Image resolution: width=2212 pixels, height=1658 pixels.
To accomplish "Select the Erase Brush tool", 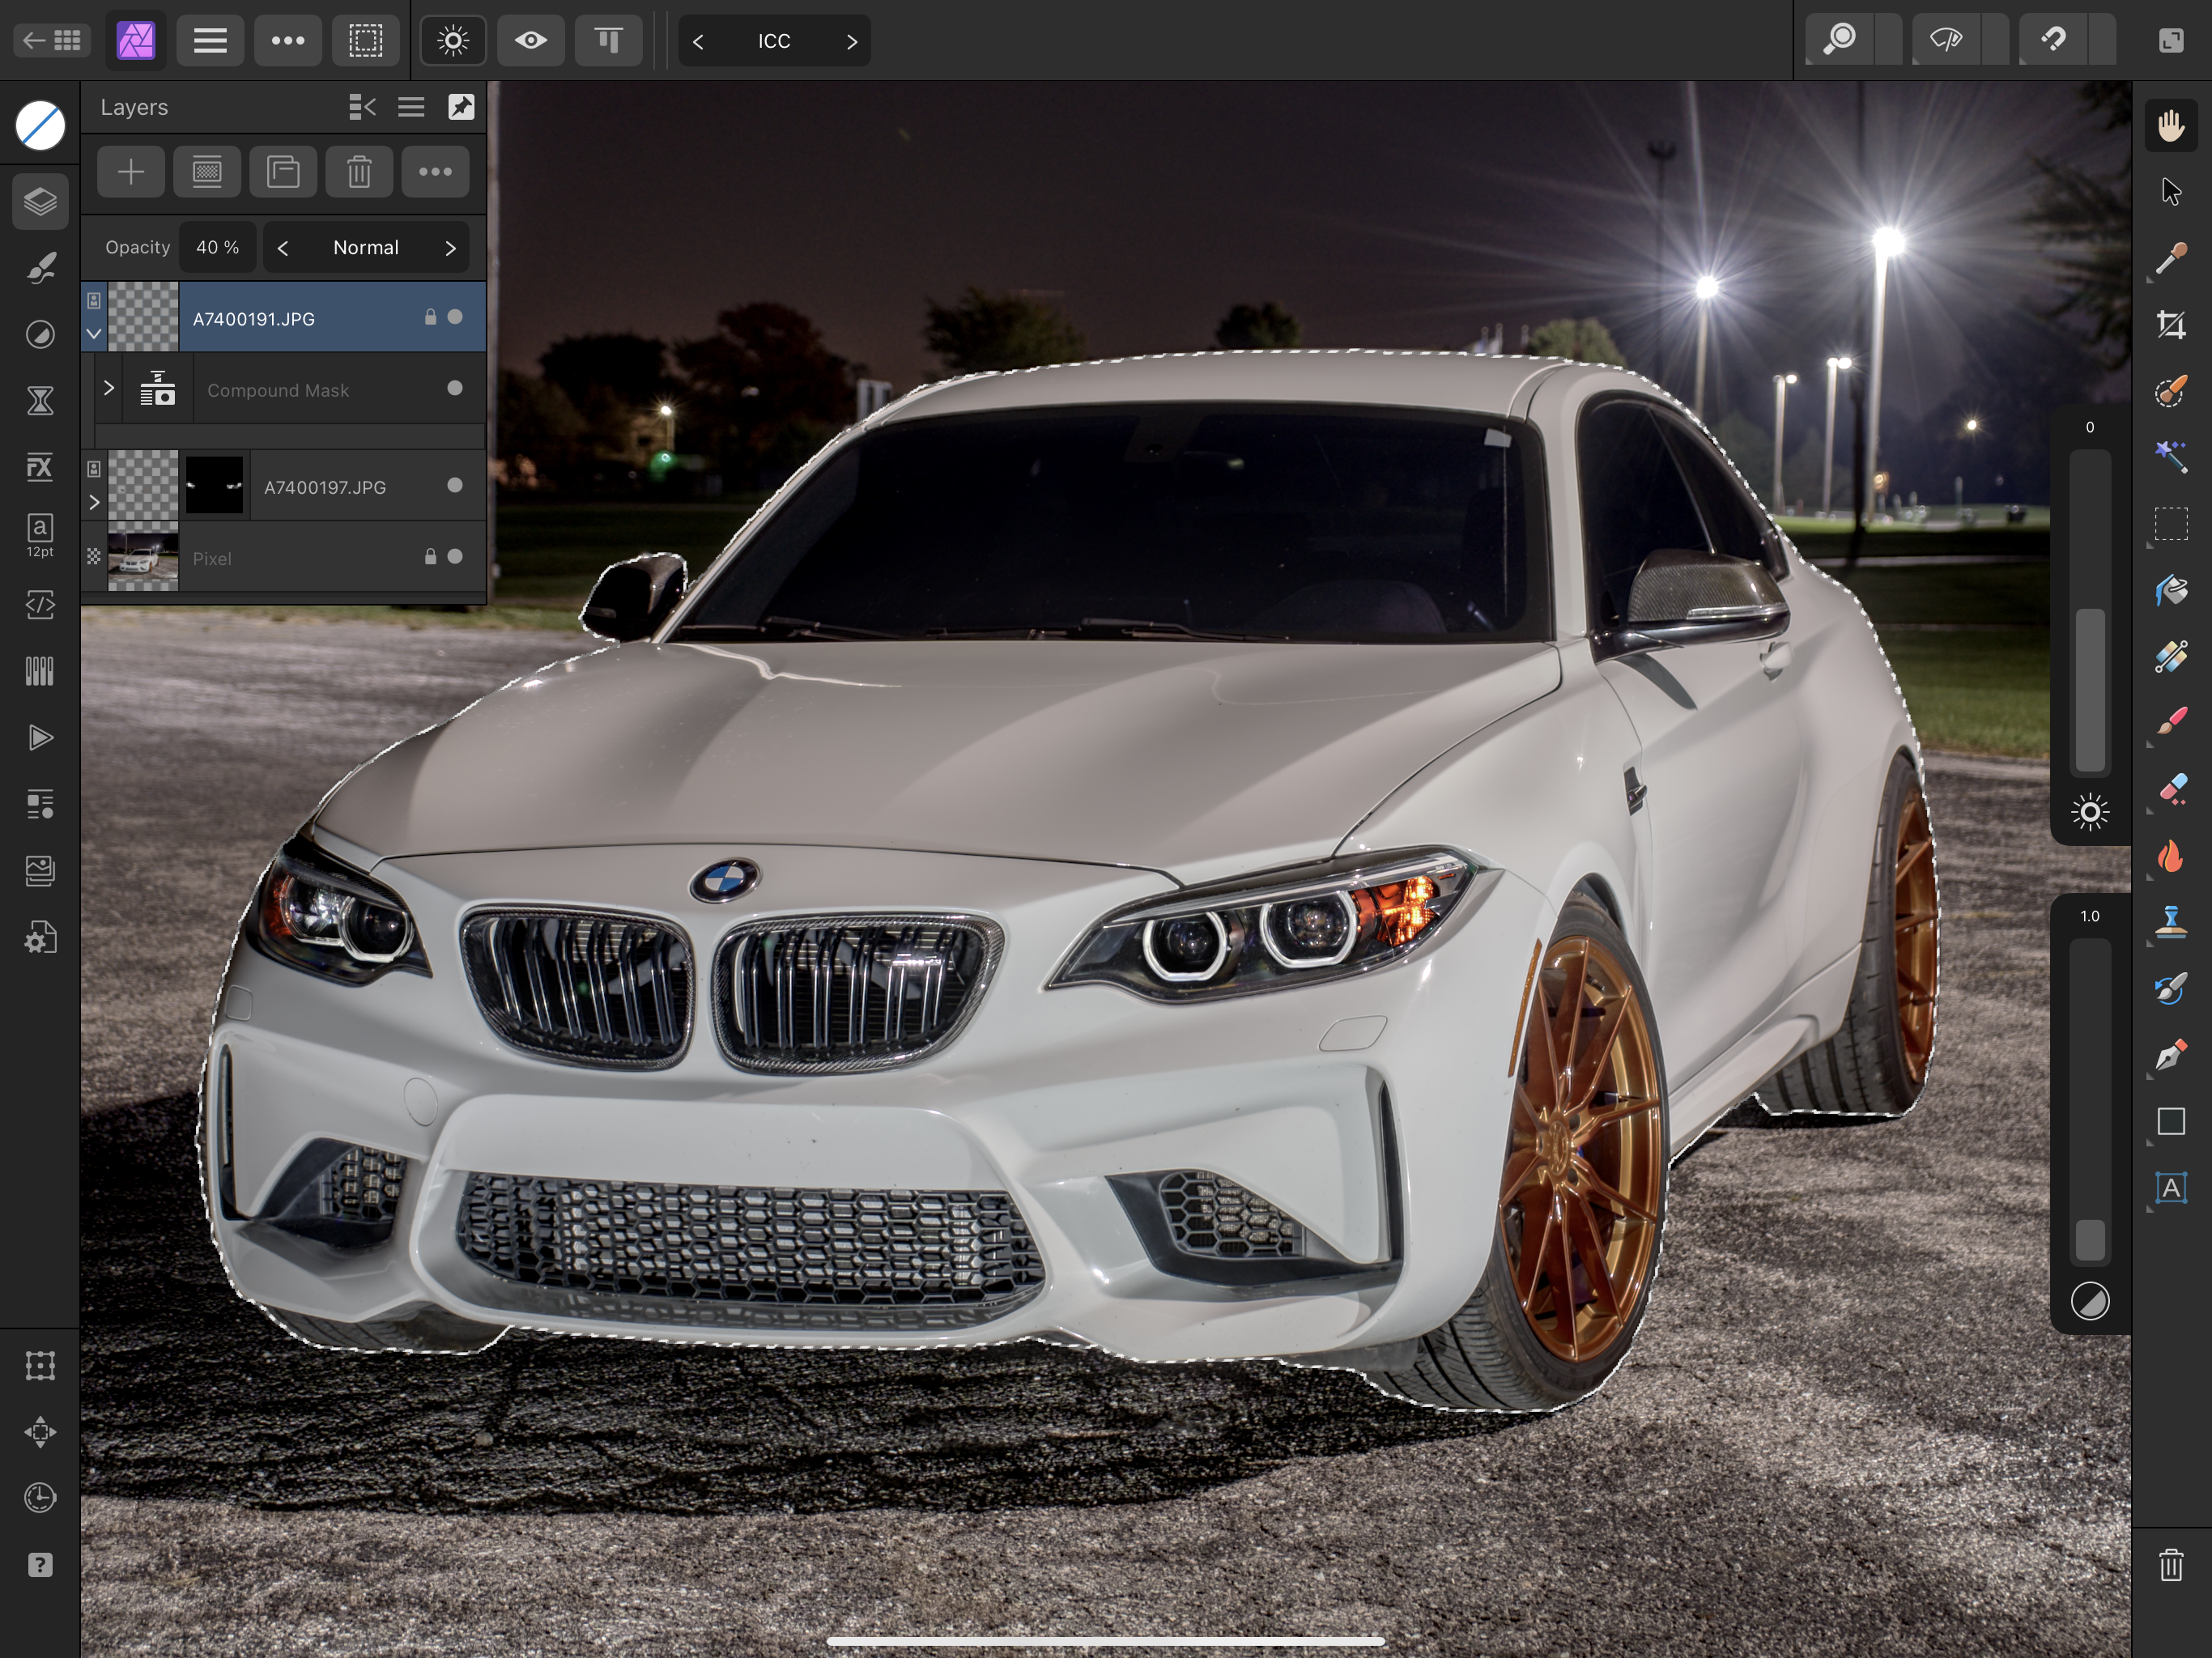I will 2170,789.
